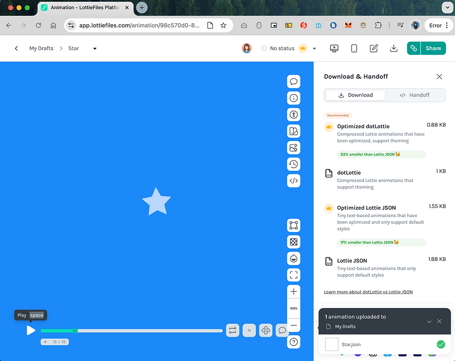Open the help question mark icon
The image size is (455, 361).
tap(293, 342)
